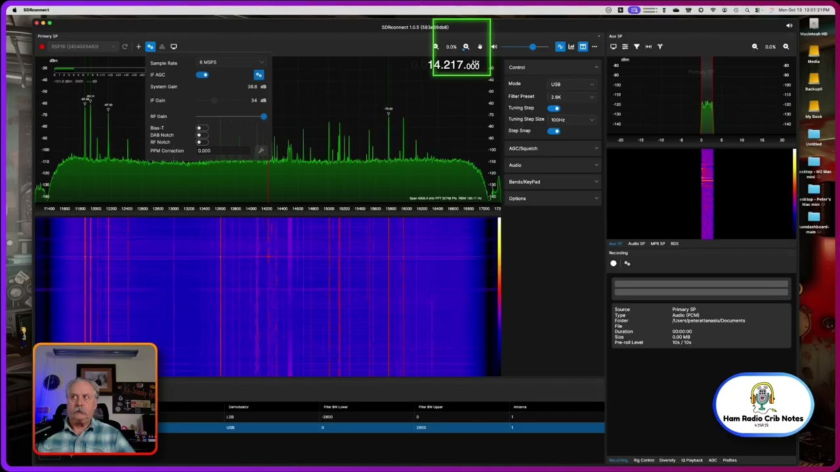Open recording settings gears icon
The width and height of the screenshot is (840, 472).
click(x=627, y=264)
